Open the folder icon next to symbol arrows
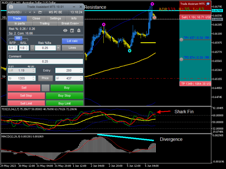This screenshot has width=226, height=169. [40, 12]
